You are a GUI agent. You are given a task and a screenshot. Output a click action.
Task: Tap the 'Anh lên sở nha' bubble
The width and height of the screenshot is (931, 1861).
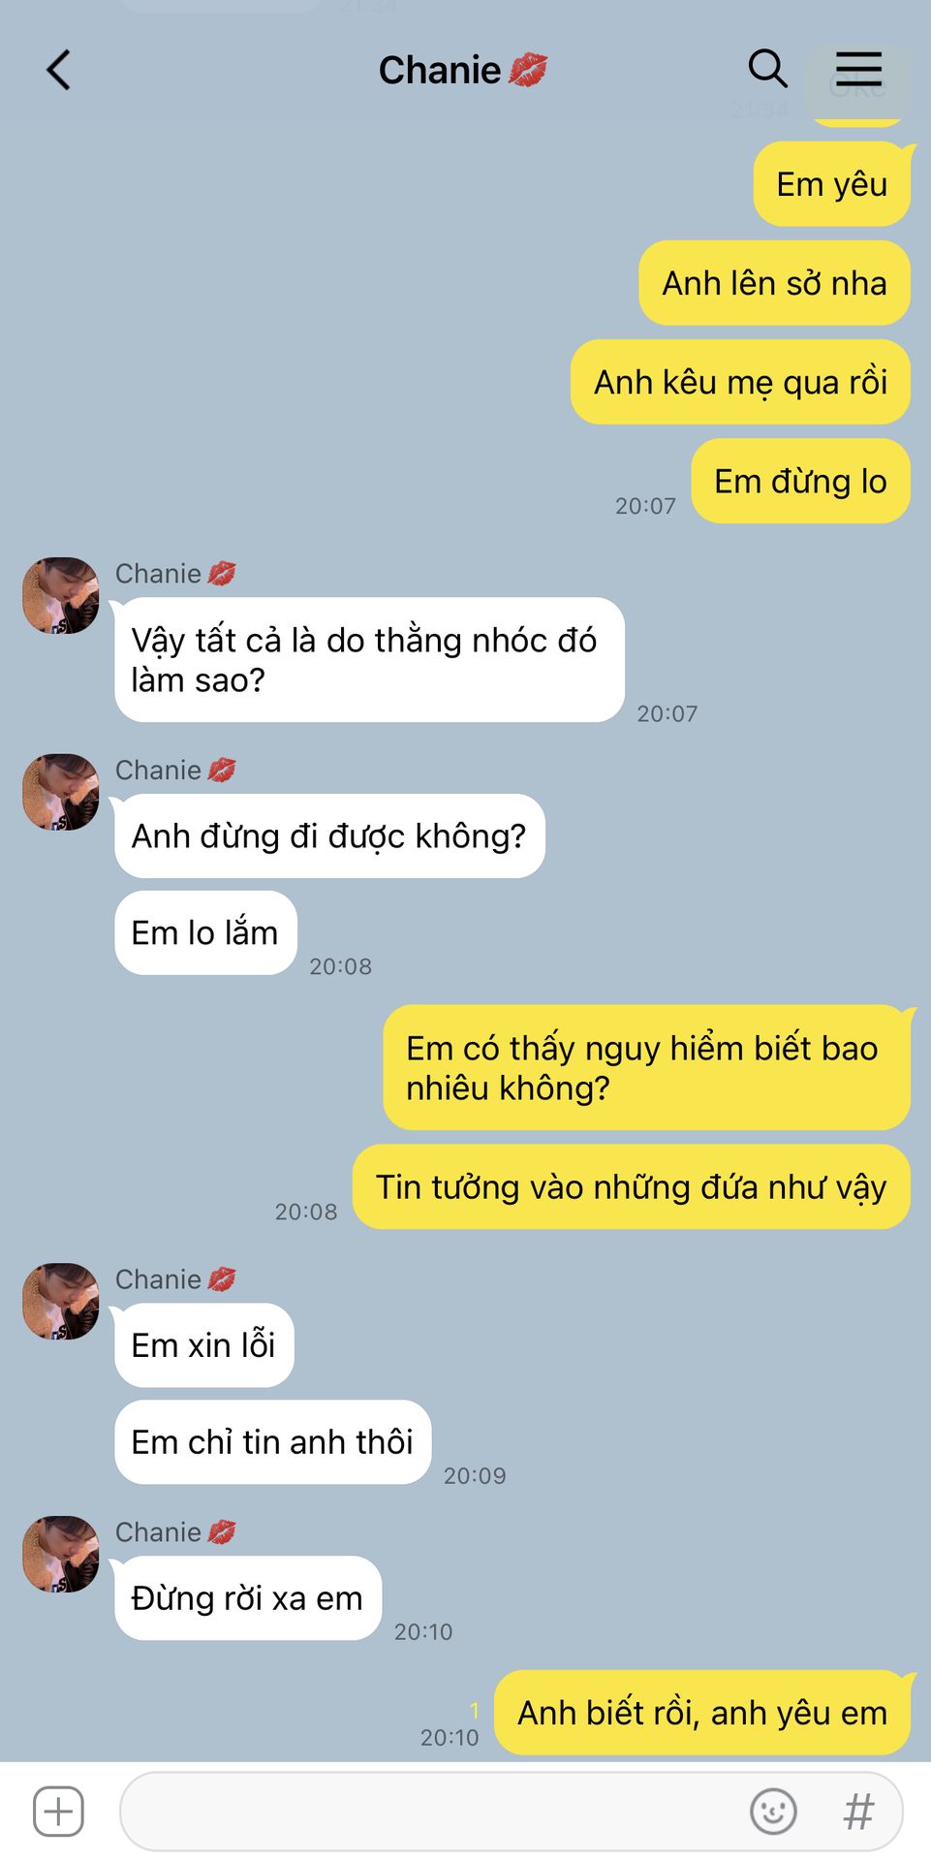(x=774, y=283)
